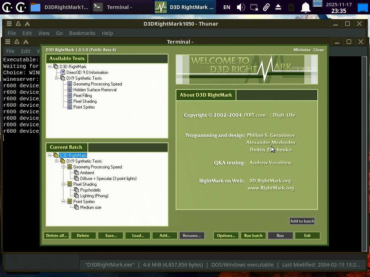Select Diffuse + Specular (3 point lights) entry
The width and height of the screenshot is (370, 277).
tap(108, 178)
